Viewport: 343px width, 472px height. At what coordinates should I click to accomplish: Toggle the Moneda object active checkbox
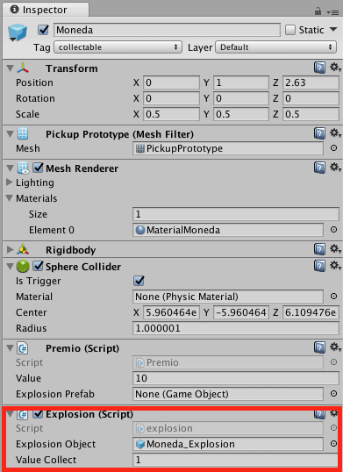point(43,30)
